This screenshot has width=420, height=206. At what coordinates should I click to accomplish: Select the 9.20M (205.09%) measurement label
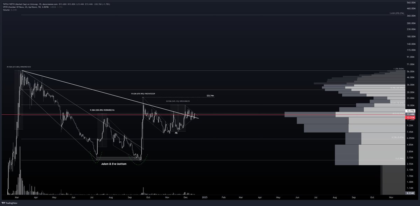click(102, 110)
